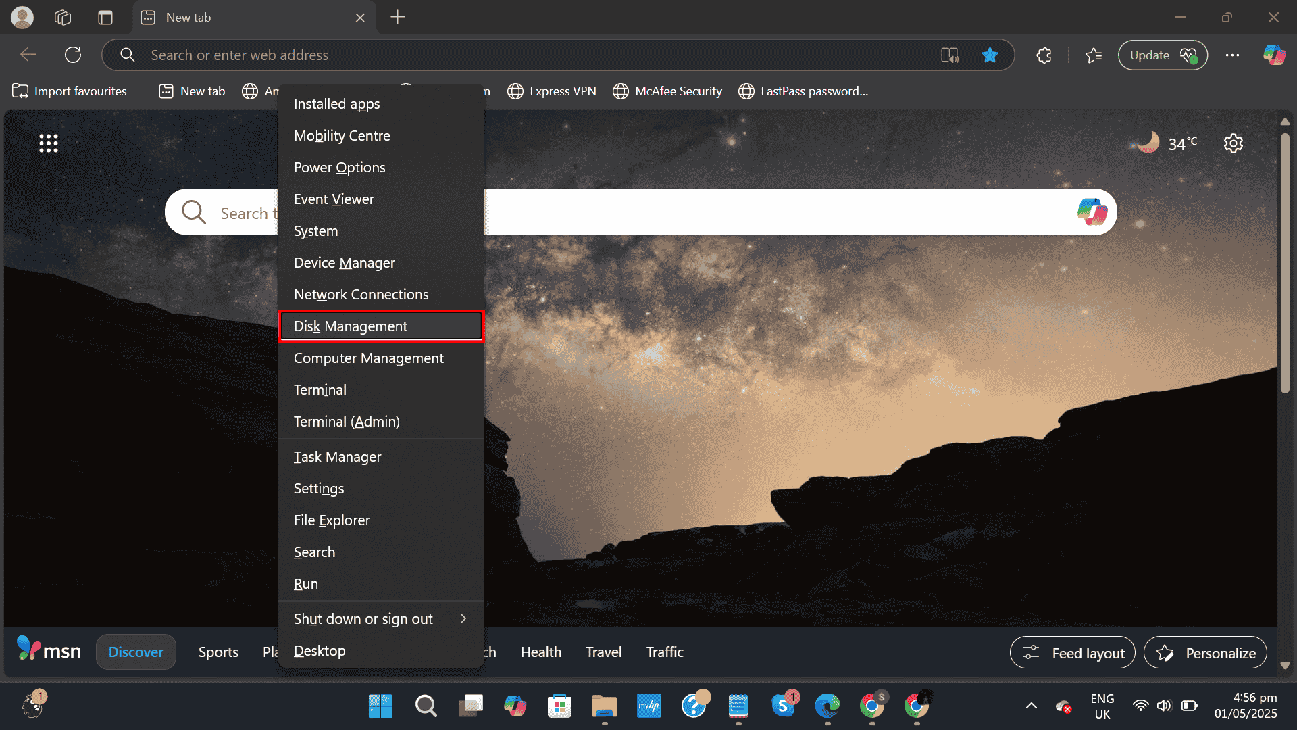
Task: Open the page settings gear near the weather
Action: 1233,143
